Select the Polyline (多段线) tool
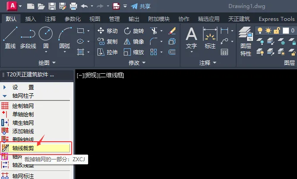The image size is (297, 179). (28, 38)
